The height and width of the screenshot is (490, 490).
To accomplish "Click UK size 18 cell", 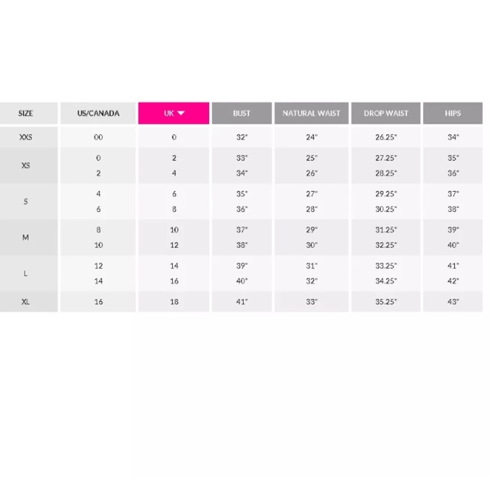I will 174,302.
